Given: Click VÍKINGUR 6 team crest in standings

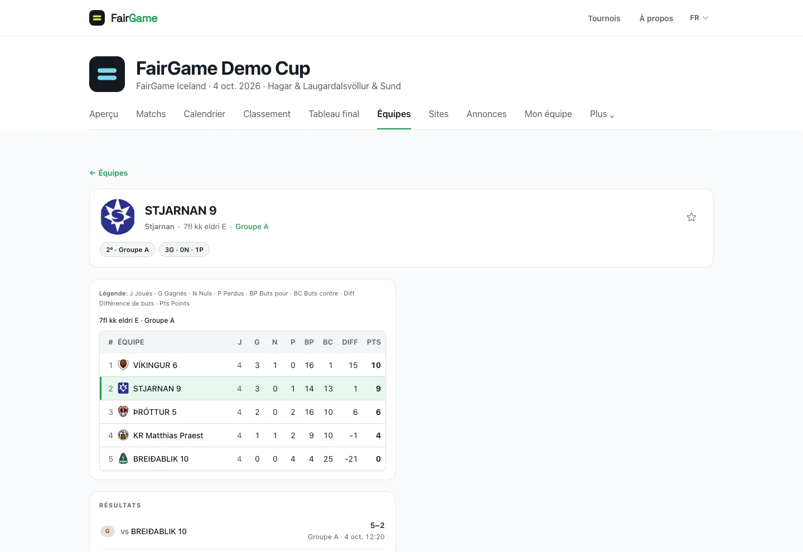Looking at the screenshot, I should pyautogui.click(x=123, y=365).
